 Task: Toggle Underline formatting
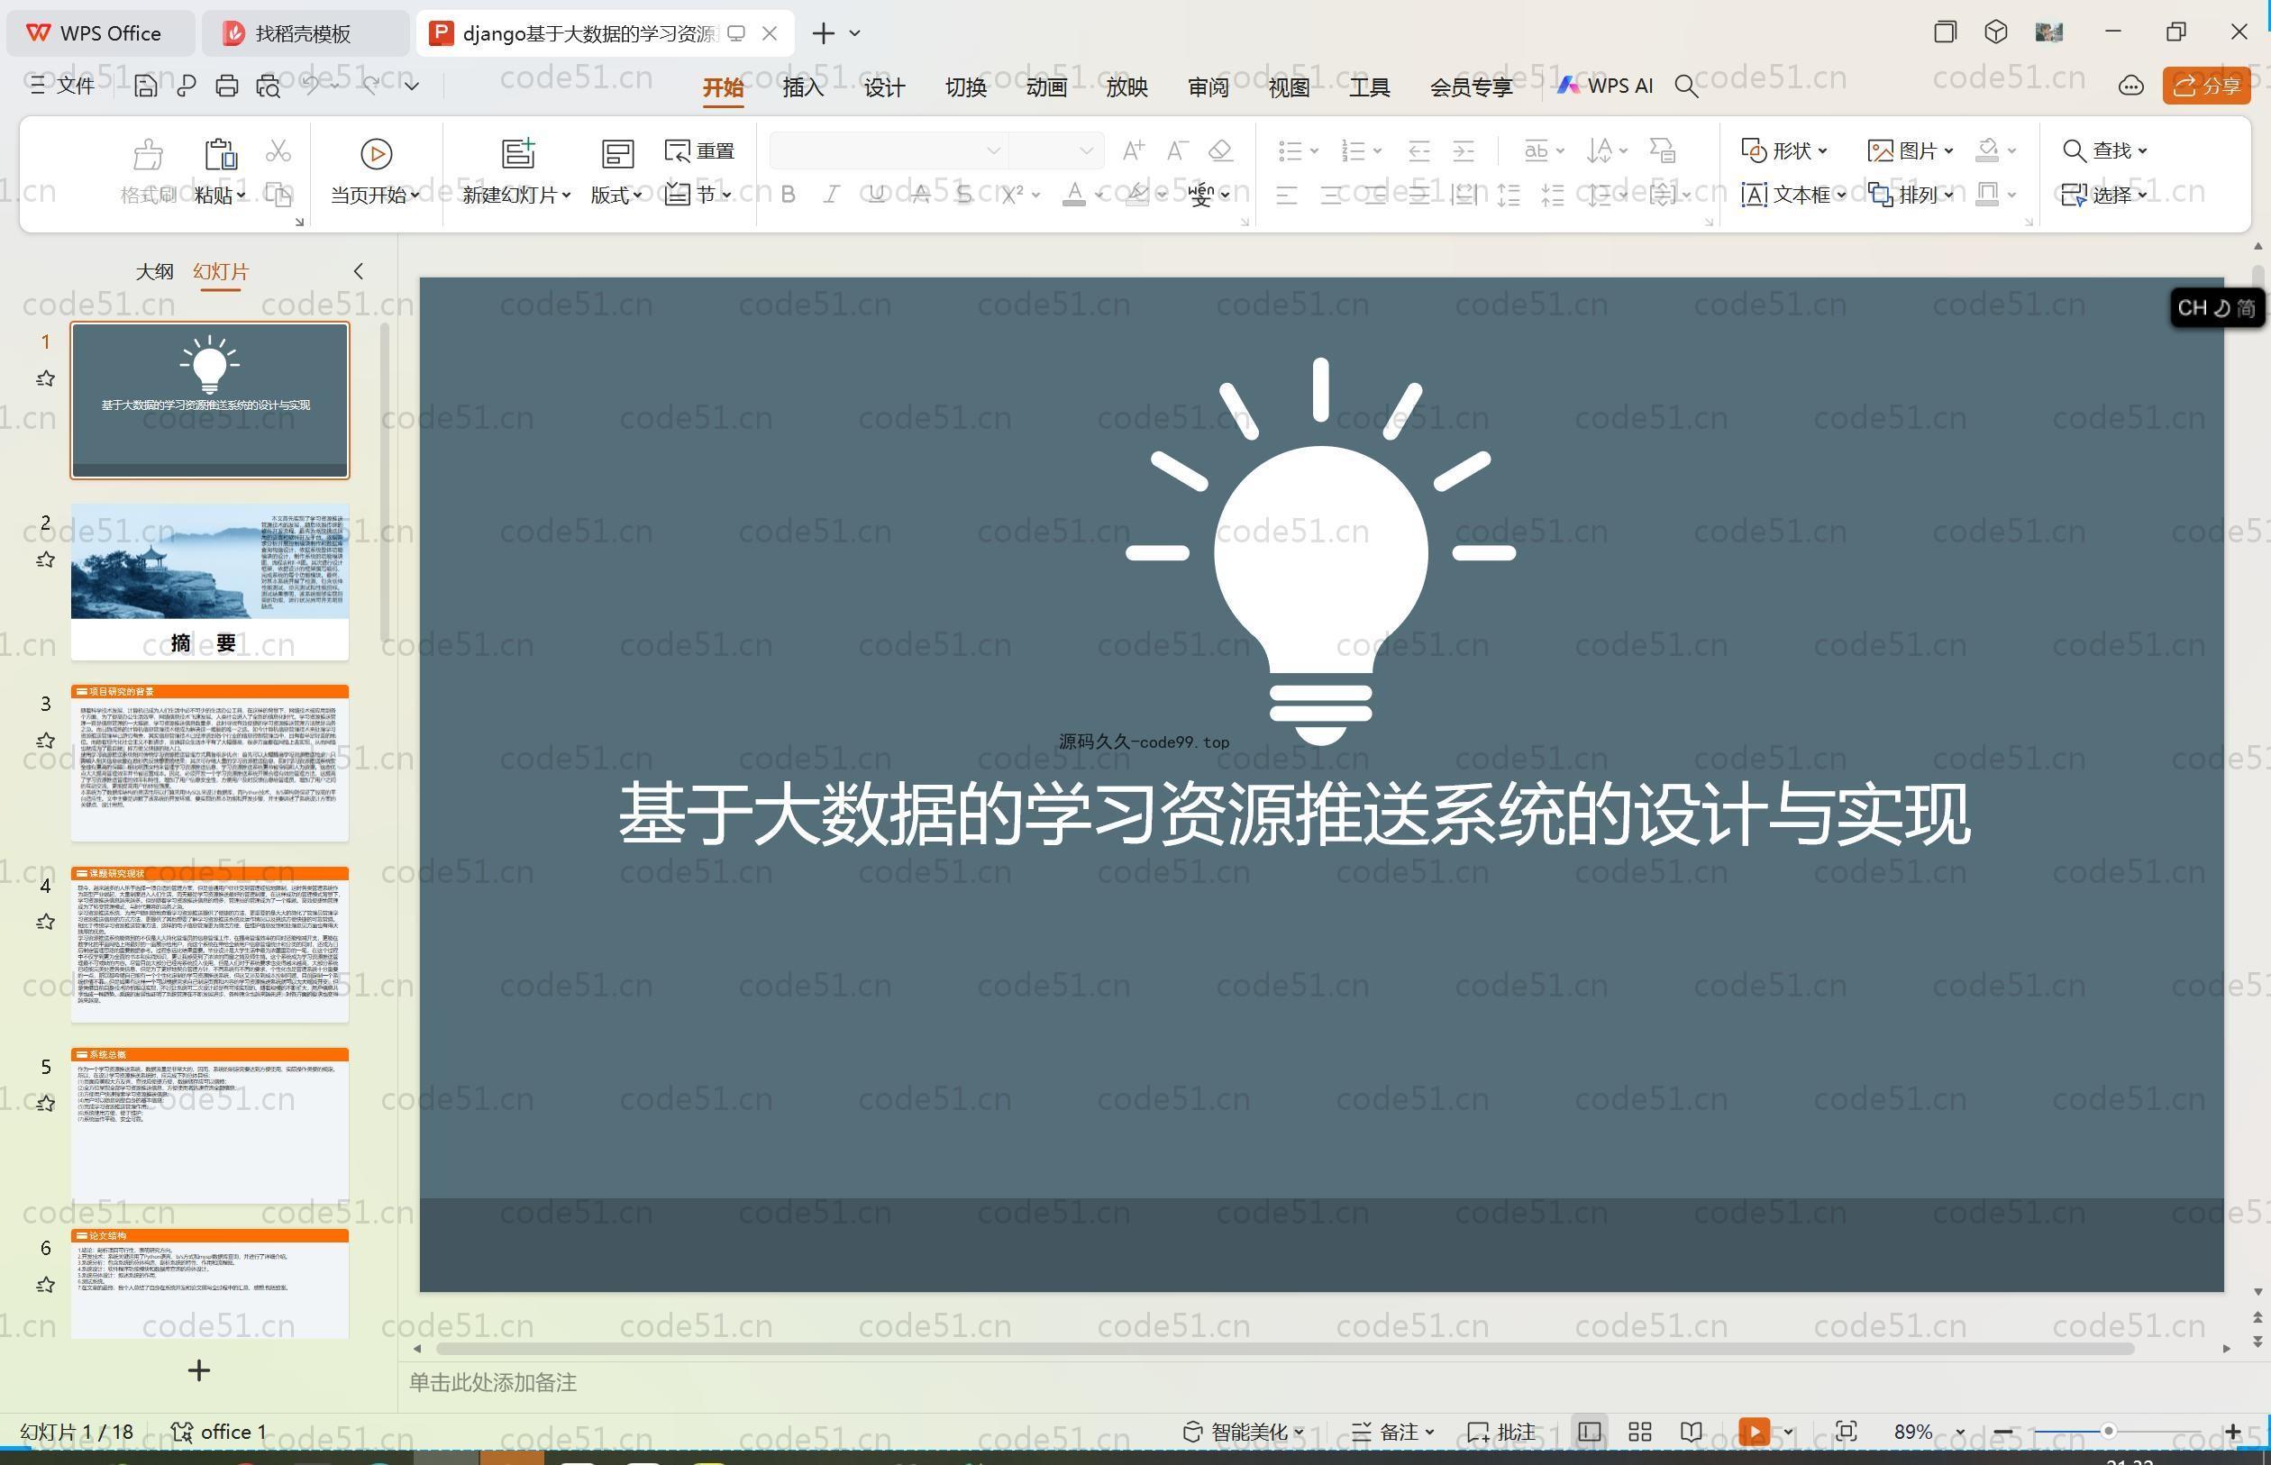coord(876,194)
